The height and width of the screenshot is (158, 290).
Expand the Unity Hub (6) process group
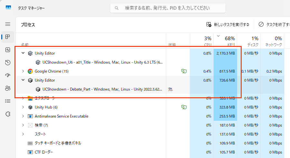(23, 107)
